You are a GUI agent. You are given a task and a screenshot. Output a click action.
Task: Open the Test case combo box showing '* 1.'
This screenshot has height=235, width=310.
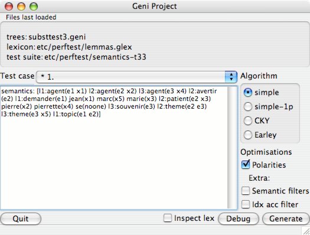click(x=136, y=77)
